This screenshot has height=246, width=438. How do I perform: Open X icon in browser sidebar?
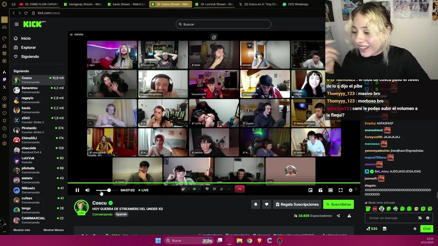4,87
